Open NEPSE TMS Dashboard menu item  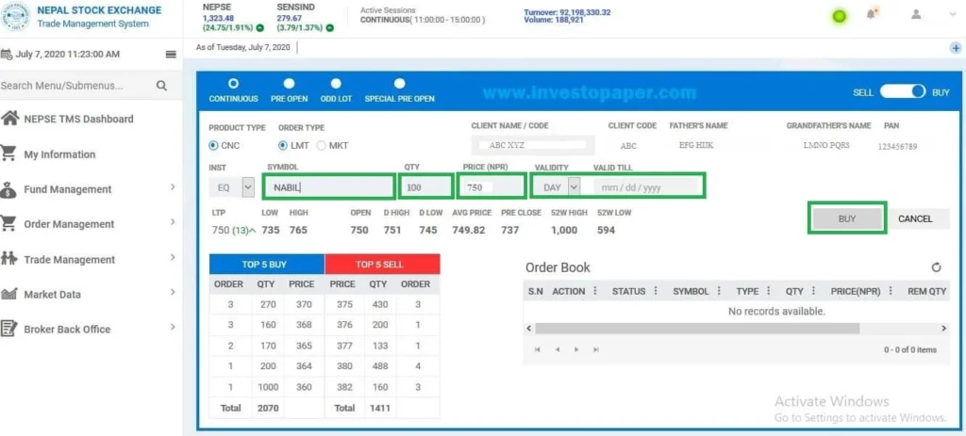[78, 120]
